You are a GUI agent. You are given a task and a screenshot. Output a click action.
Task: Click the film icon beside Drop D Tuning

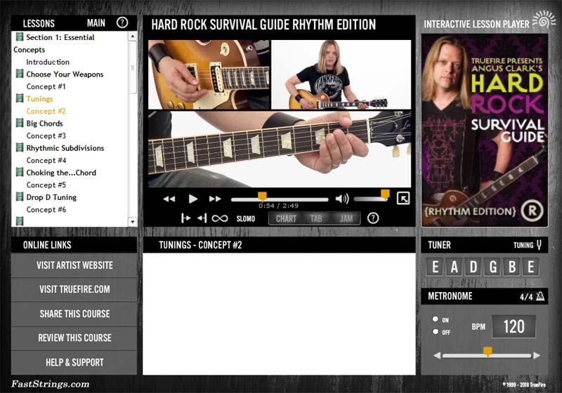20,196
